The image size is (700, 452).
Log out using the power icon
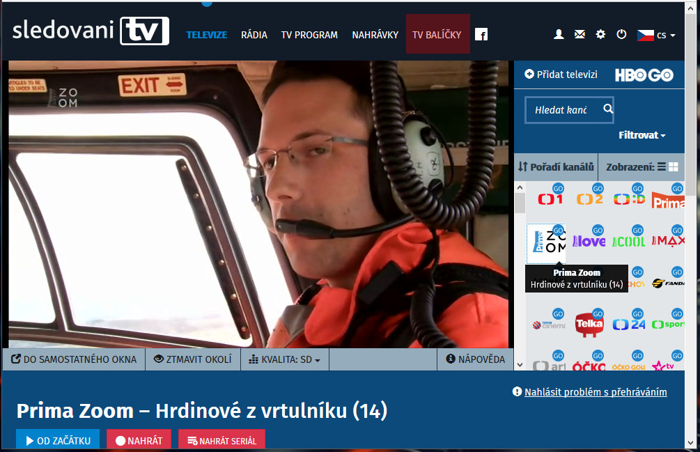621,34
